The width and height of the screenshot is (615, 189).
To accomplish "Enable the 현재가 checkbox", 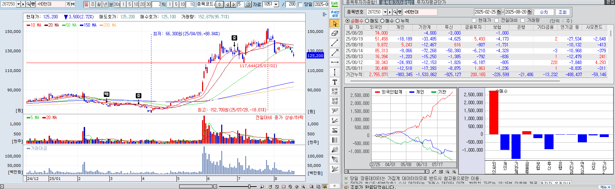I will point(474,20).
